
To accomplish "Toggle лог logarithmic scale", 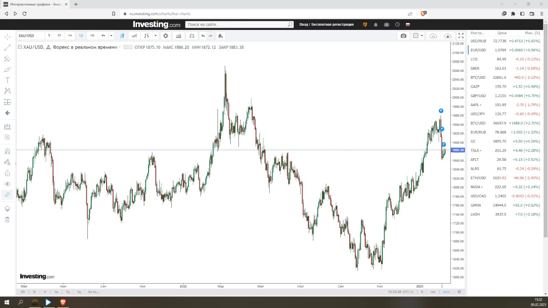I will (433, 292).
